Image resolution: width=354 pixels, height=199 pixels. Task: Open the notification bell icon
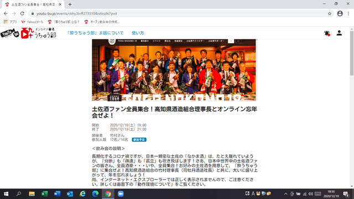coord(327,33)
